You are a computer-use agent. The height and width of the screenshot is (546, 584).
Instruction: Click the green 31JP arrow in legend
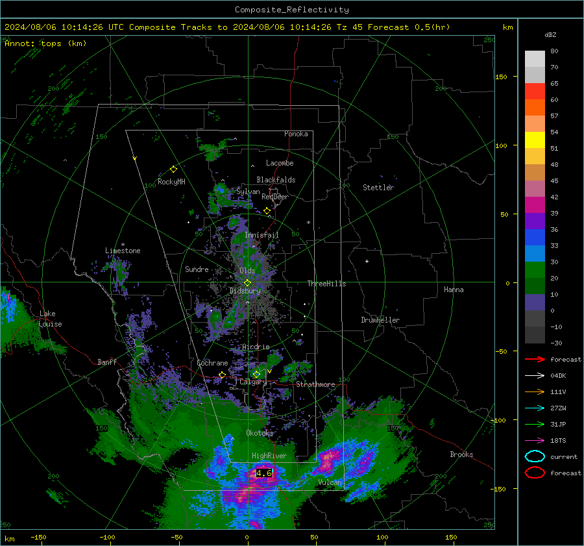535,424
